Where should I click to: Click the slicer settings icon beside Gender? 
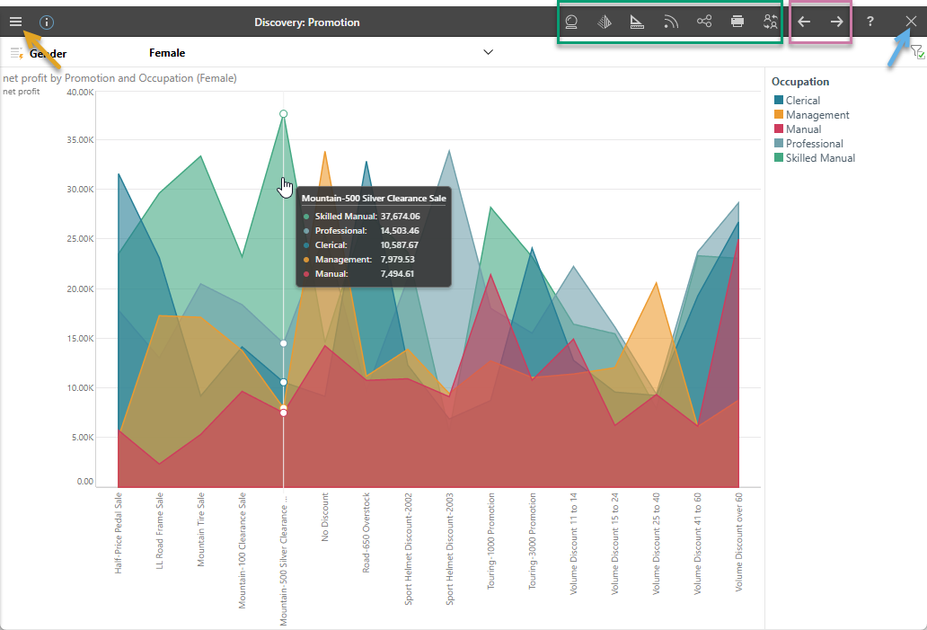tap(16, 53)
